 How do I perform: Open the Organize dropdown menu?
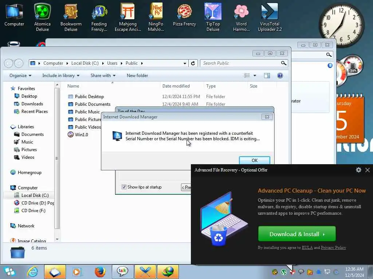20,76
